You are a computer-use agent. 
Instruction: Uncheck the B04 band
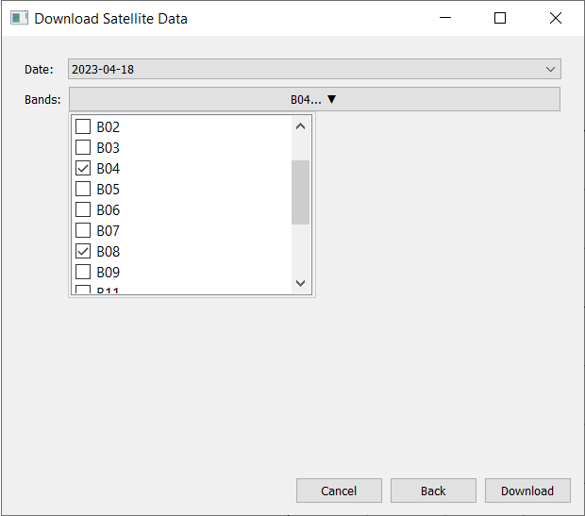(83, 168)
